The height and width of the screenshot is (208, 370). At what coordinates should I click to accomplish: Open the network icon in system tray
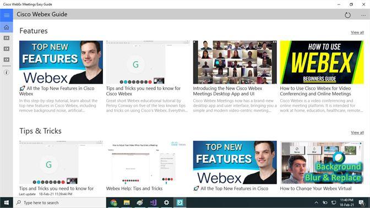[334, 202]
